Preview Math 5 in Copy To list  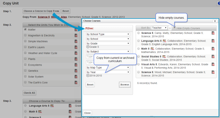[70, 112]
